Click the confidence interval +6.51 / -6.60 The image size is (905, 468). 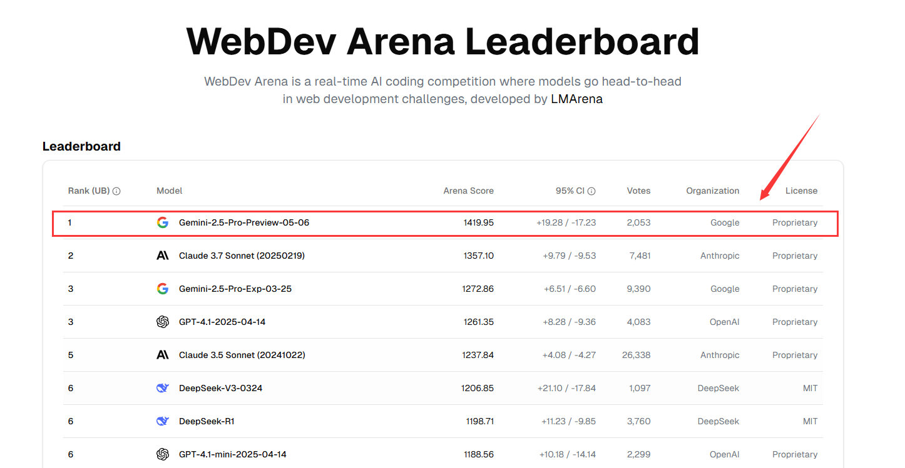(570, 289)
